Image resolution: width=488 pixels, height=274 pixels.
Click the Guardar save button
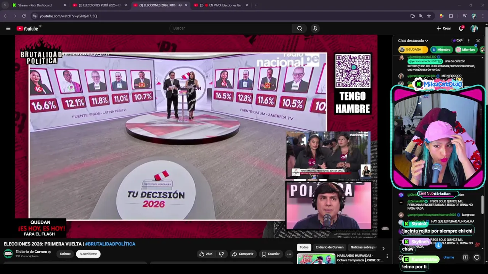(270, 254)
